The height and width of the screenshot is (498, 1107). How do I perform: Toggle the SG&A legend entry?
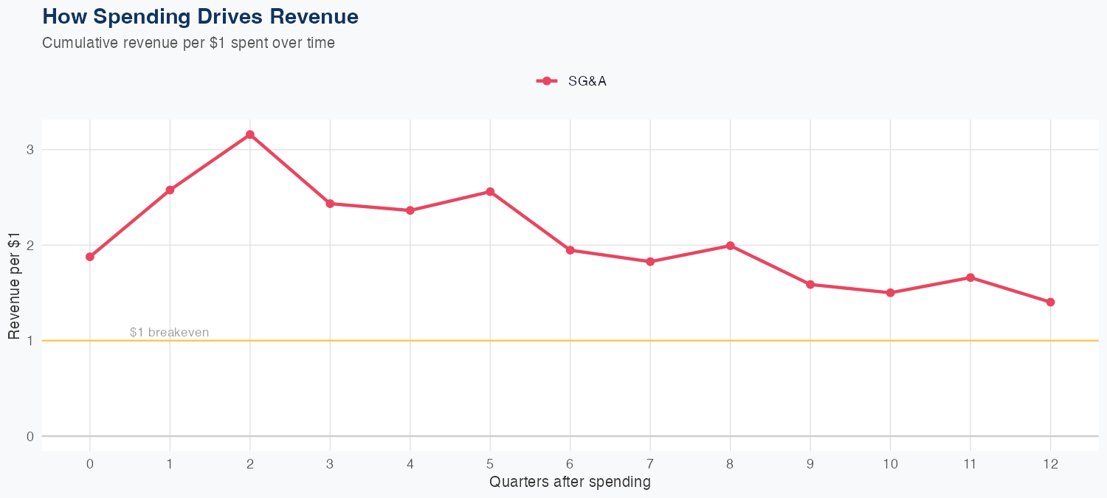pos(587,82)
